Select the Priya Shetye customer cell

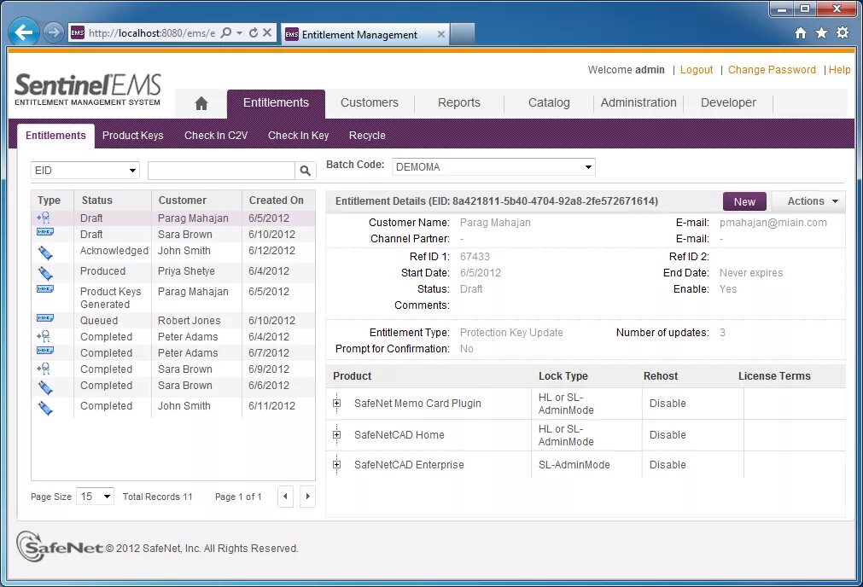pyautogui.click(x=186, y=271)
